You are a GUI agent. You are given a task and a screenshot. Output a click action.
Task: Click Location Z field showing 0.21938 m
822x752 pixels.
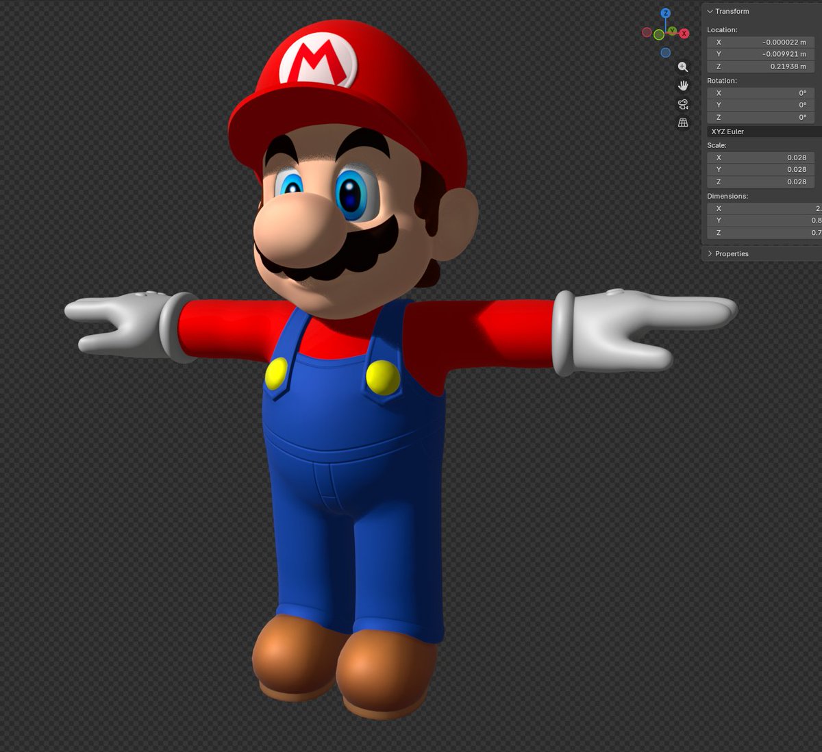[760, 66]
